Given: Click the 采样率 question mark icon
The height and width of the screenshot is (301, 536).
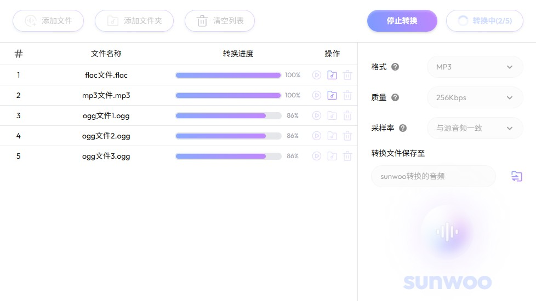Looking at the screenshot, I should [403, 128].
